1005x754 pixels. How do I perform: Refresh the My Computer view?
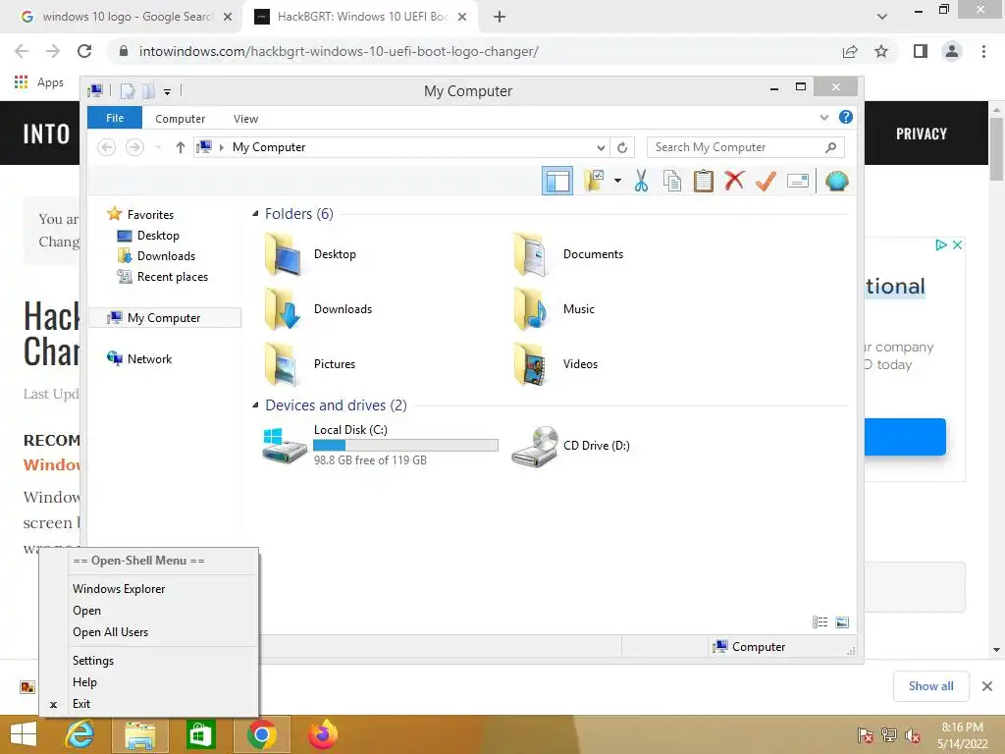[x=622, y=147]
